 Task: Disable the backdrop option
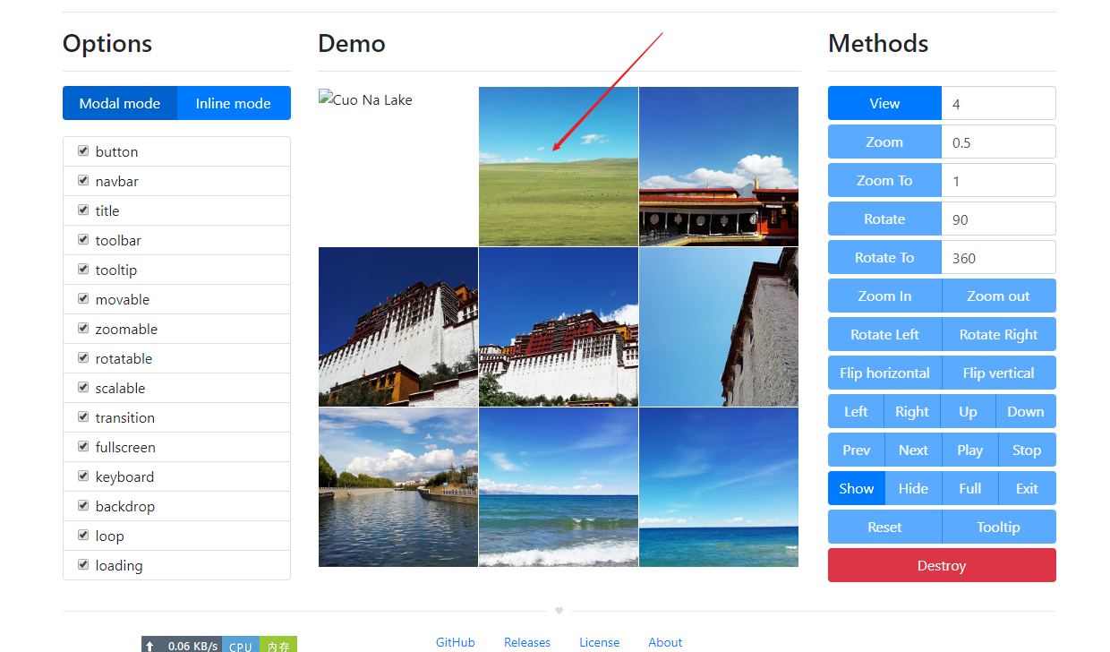83,506
